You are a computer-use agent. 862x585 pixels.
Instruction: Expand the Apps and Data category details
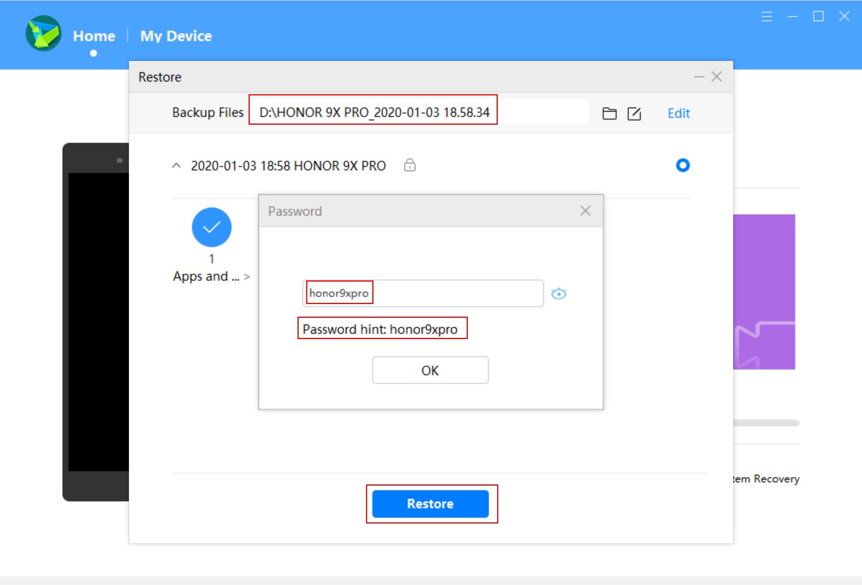(x=247, y=276)
